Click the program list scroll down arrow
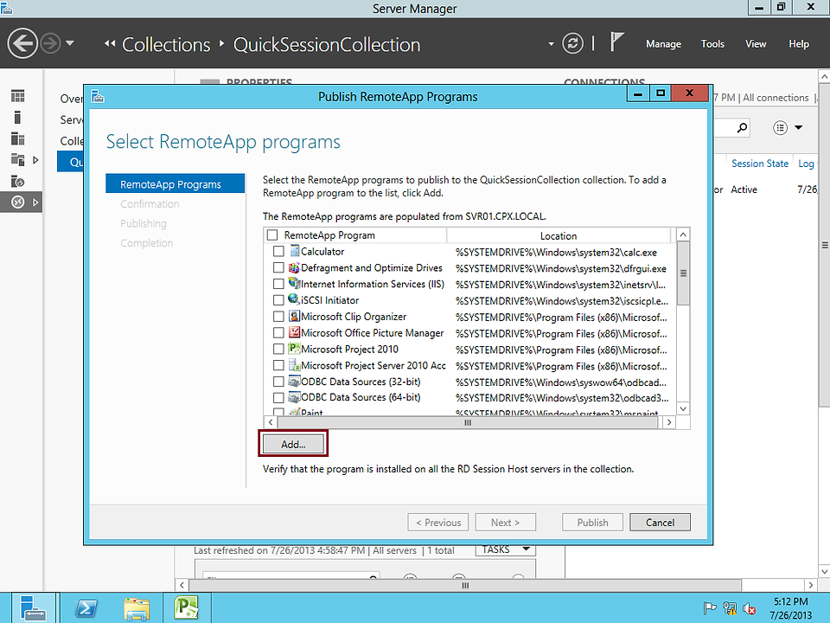 (683, 408)
